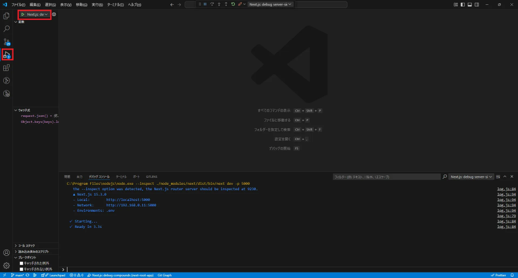518x278 pixels.
Task: Open dropdown arrow next to disconnect button
Action: click(x=244, y=4)
